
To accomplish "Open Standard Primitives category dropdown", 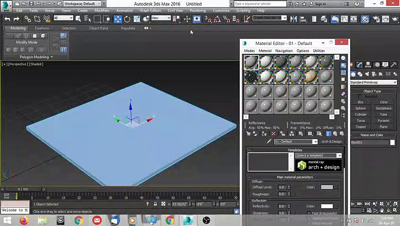I will [374, 82].
